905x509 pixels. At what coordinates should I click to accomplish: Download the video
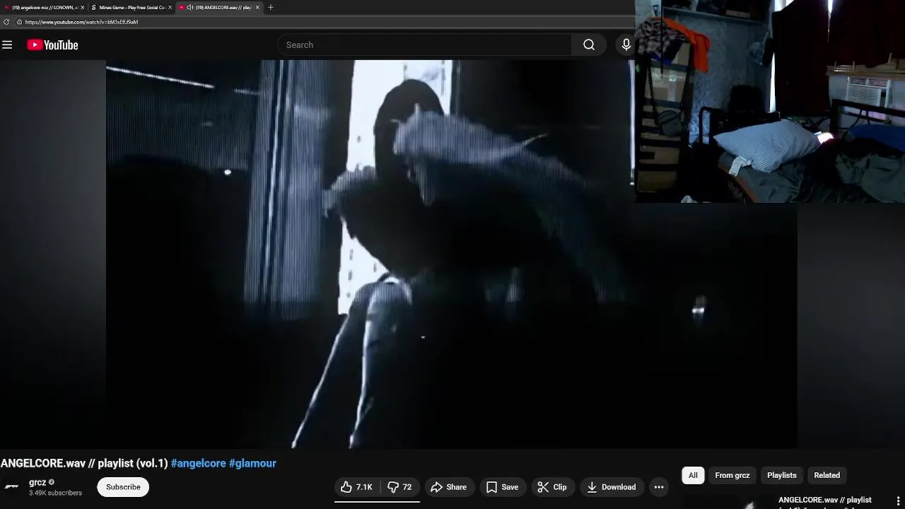pyautogui.click(x=612, y=487)
